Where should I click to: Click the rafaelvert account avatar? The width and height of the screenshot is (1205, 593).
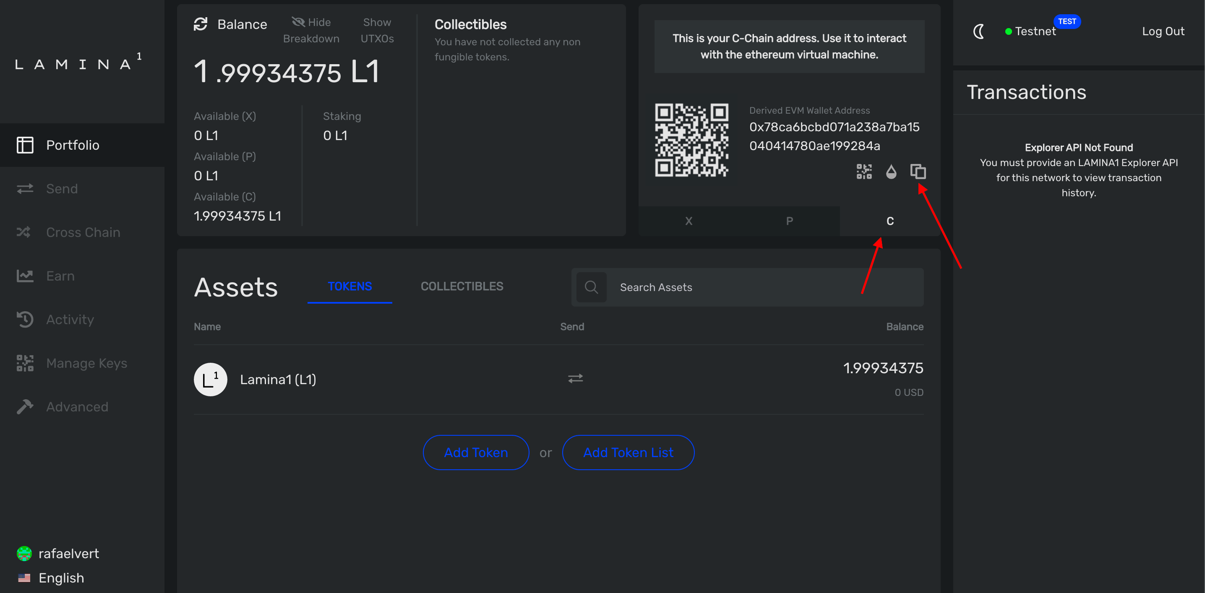coord(24,553)
